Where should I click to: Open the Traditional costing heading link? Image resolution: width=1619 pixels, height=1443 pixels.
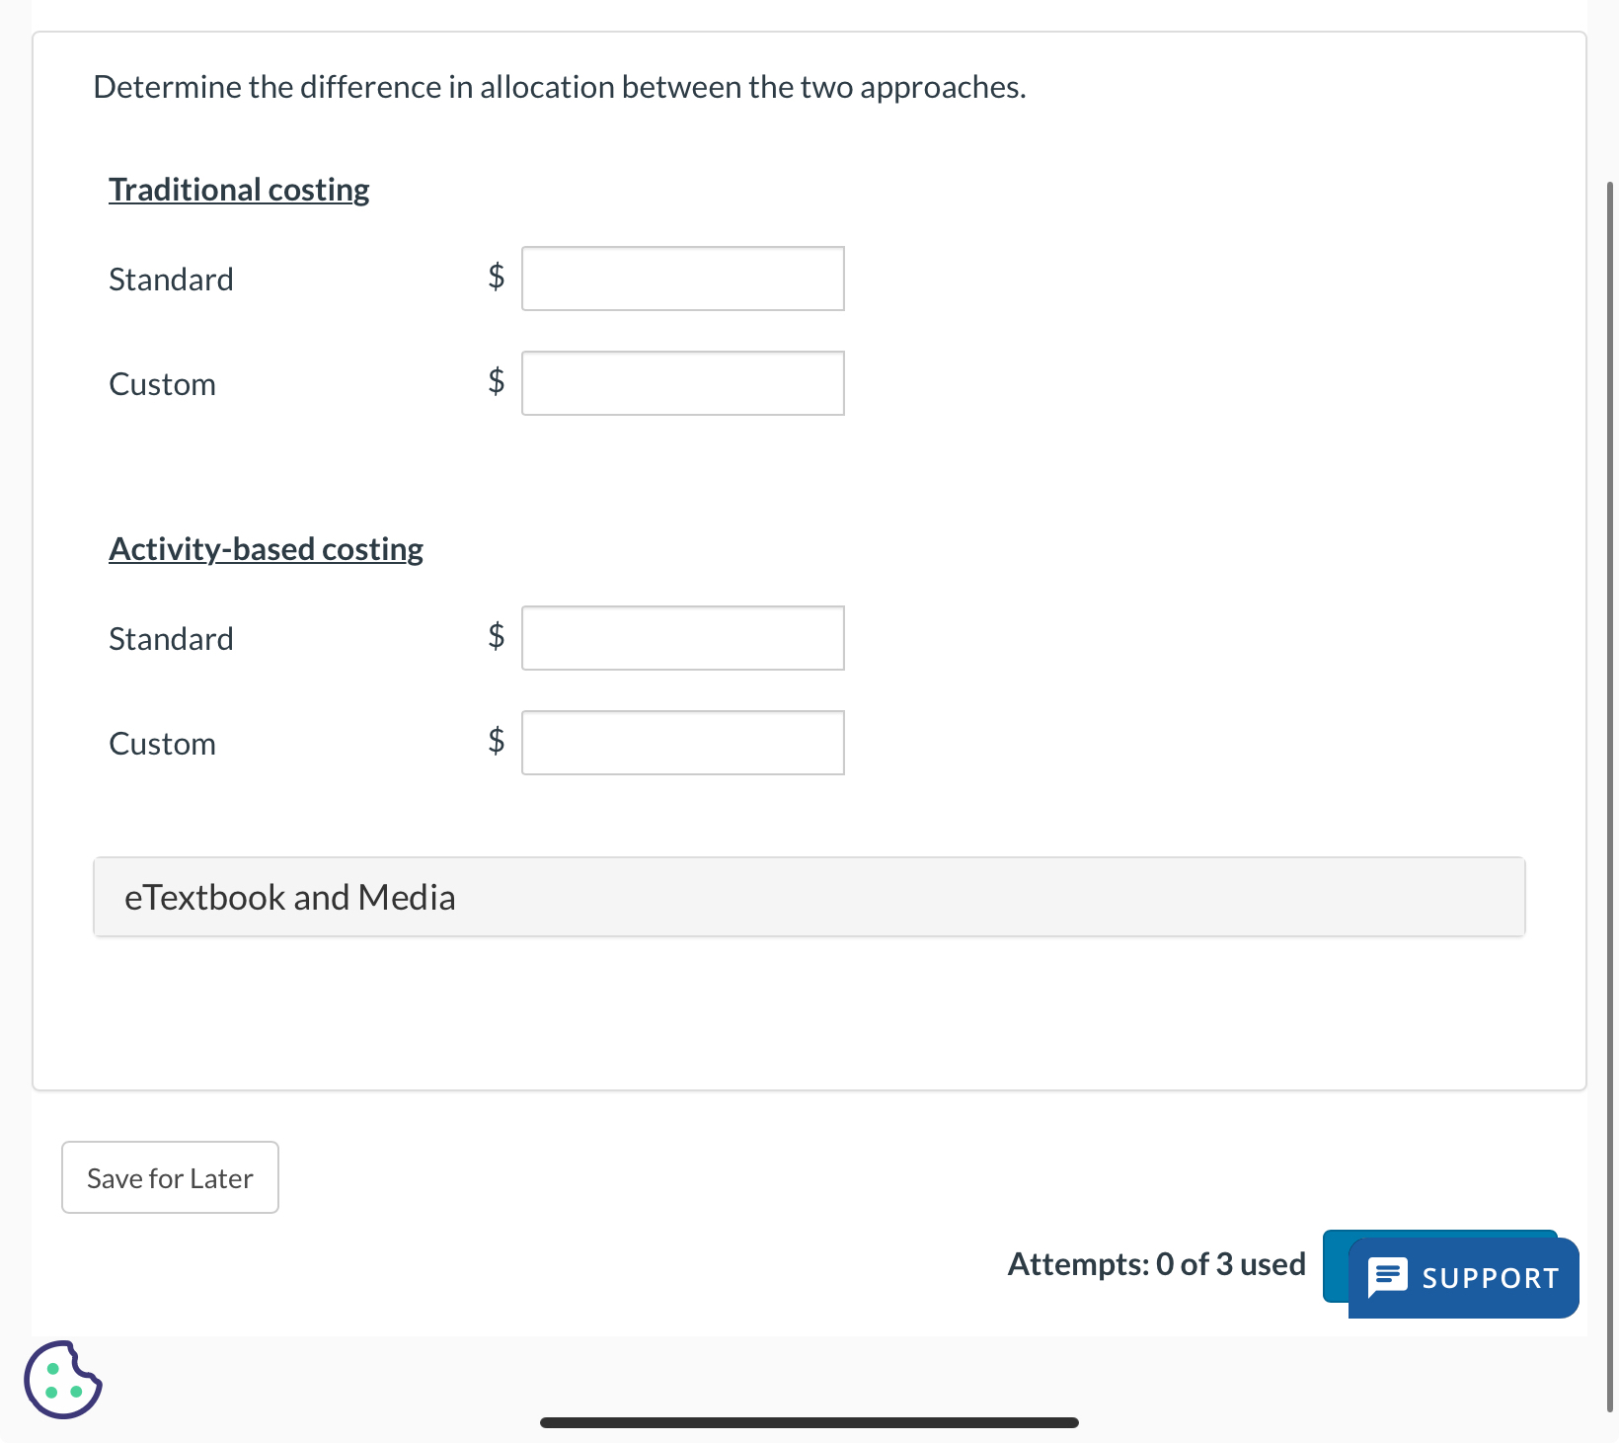pyautogui.click(x=238, y=189)
